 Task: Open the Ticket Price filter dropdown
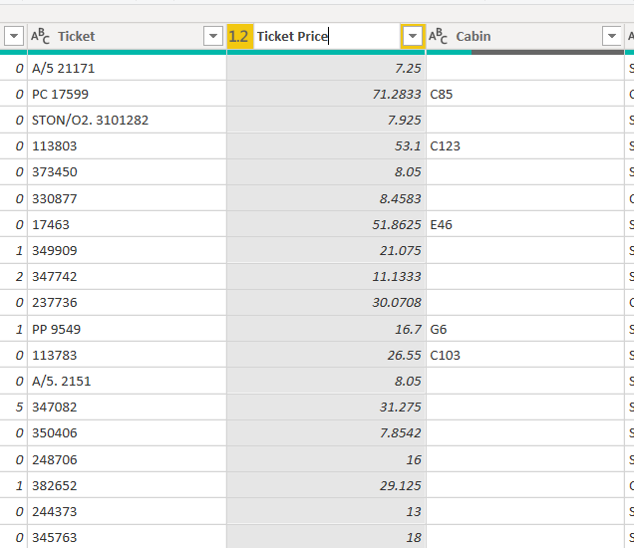[x=413, y=37]
